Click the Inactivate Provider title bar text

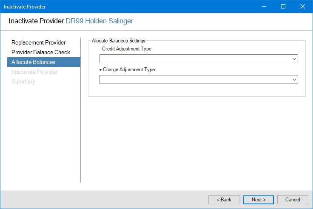click(25, 7)
